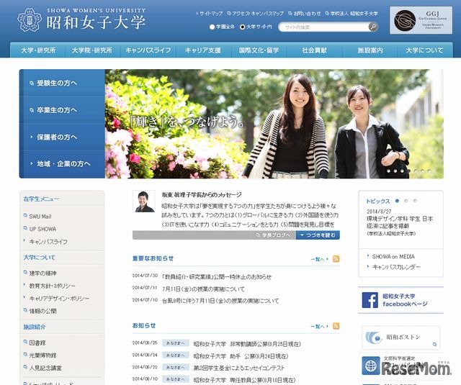Click the RSS icon beside 重要なお知らせ
Image resolution: width=461 pixels, height=385 pixels.
click(x=336, y=259)
